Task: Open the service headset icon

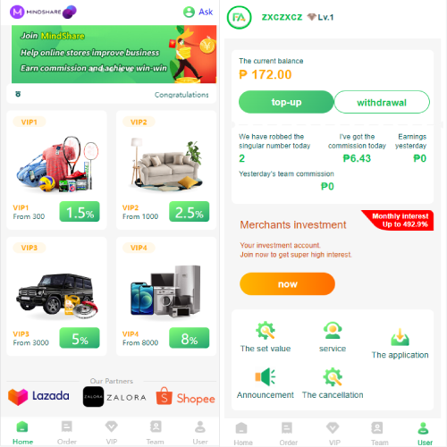Action: coord(333,330)
